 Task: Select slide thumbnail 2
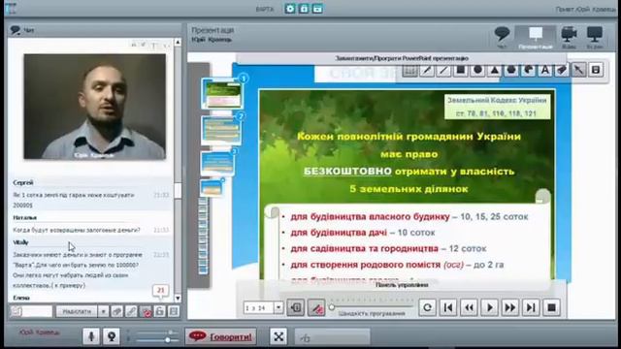tap(221, 130)
